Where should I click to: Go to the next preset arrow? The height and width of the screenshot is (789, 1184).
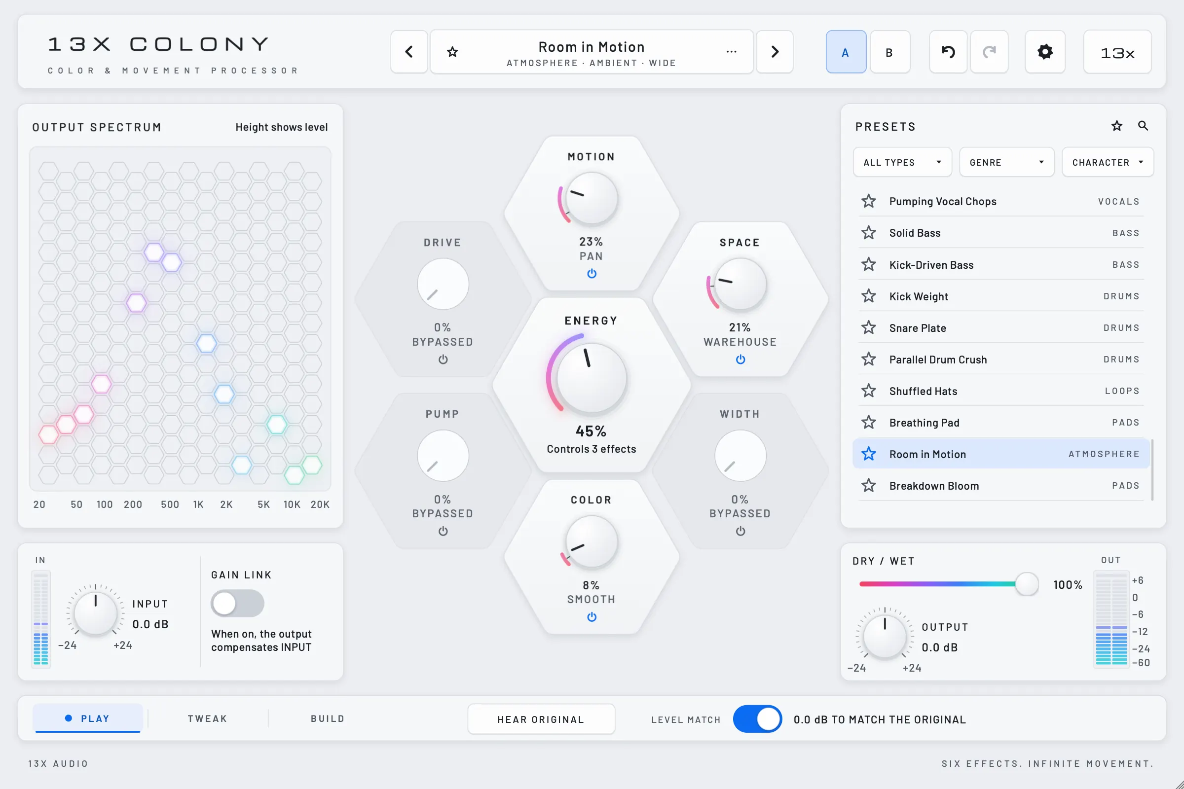(x=775, y=51)
